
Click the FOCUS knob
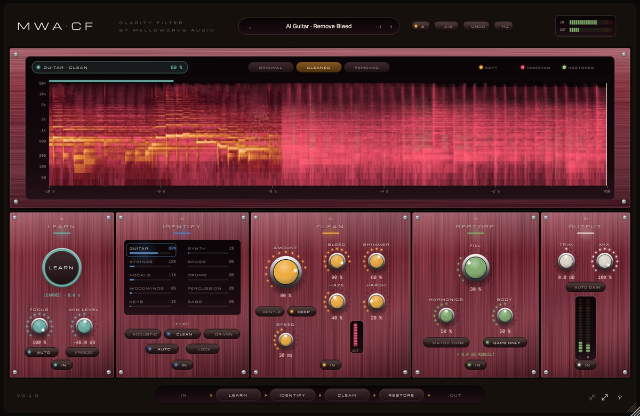(x=39, y=326)
